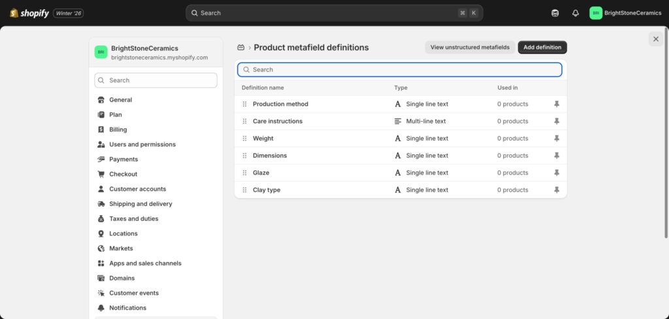
Task: Click the Users and permissions icon
Action: pos(101,144)
